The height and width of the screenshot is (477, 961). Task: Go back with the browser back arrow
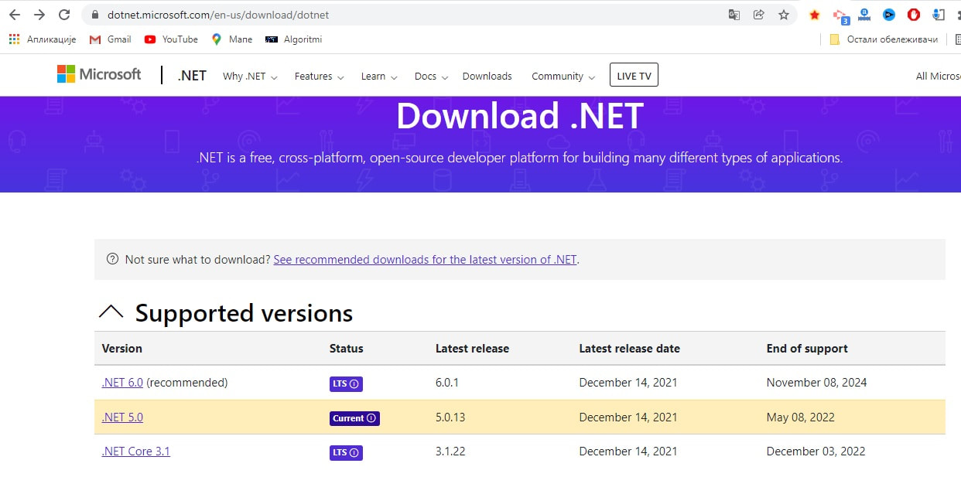click(x=14, y=15)
